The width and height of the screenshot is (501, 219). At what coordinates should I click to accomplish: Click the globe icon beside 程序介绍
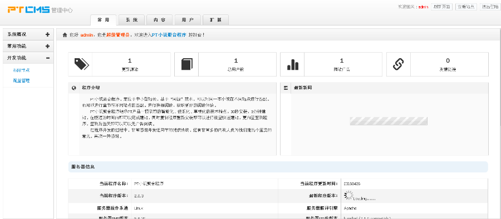(x=74, y=88)
